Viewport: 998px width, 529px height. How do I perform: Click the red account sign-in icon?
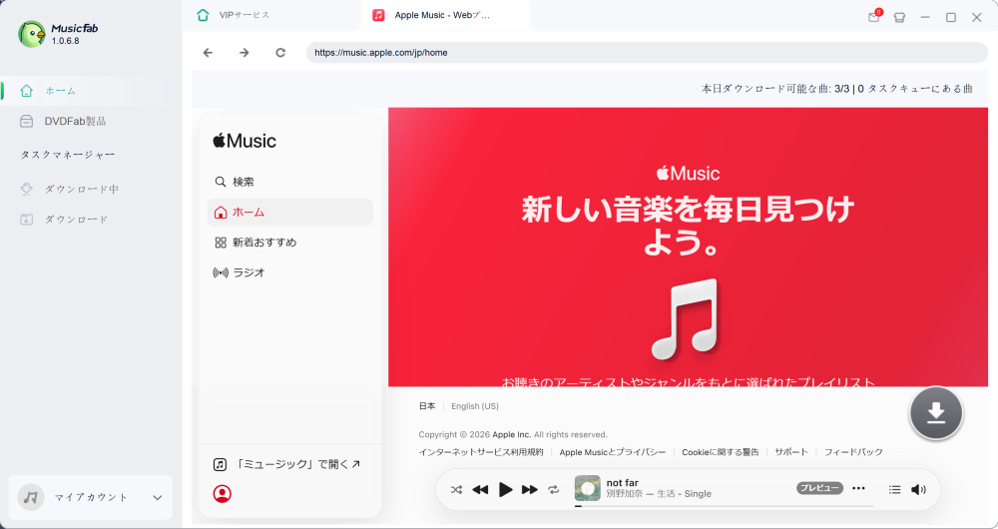(223, 494)
